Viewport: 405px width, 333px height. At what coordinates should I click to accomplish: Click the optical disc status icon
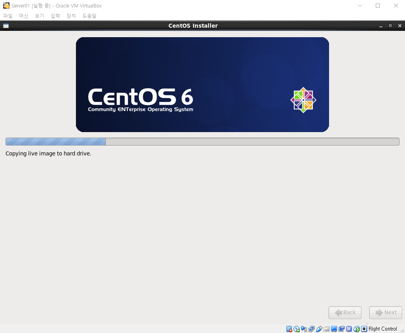click(297, 329)
